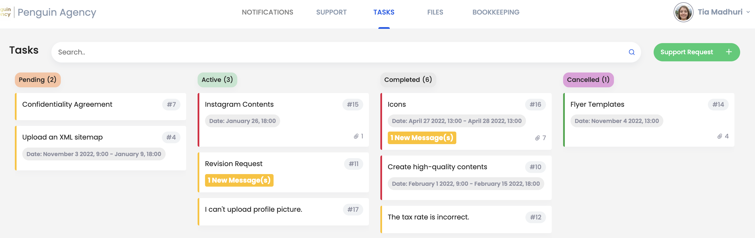This screenshot has height=238, width=755.
Task: Switch to the Bookkeeping tab
Action: (495, 12)
